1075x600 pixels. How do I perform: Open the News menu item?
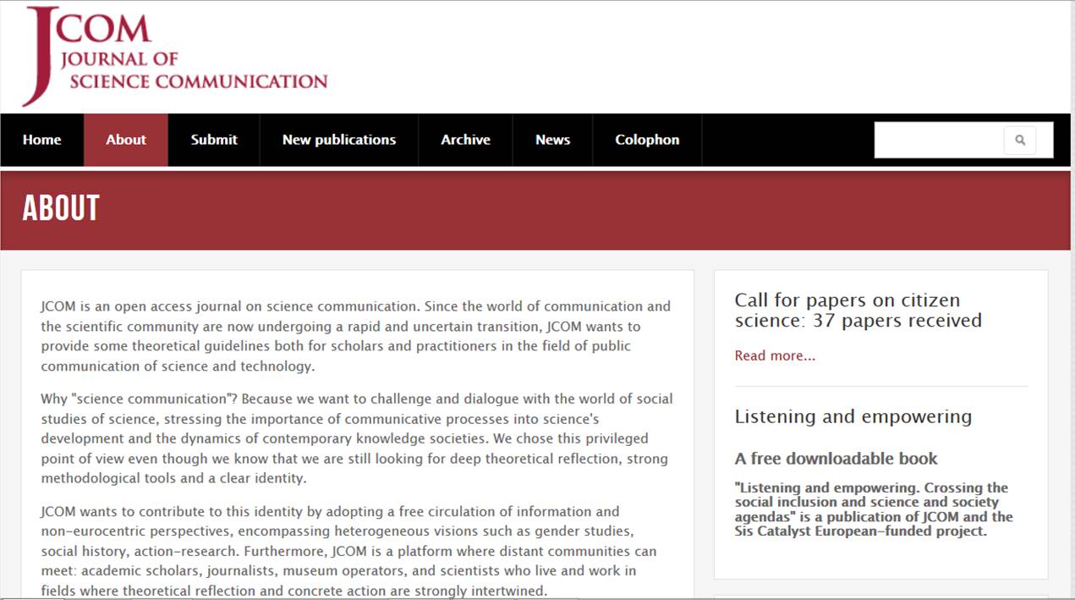click(552, 140)
